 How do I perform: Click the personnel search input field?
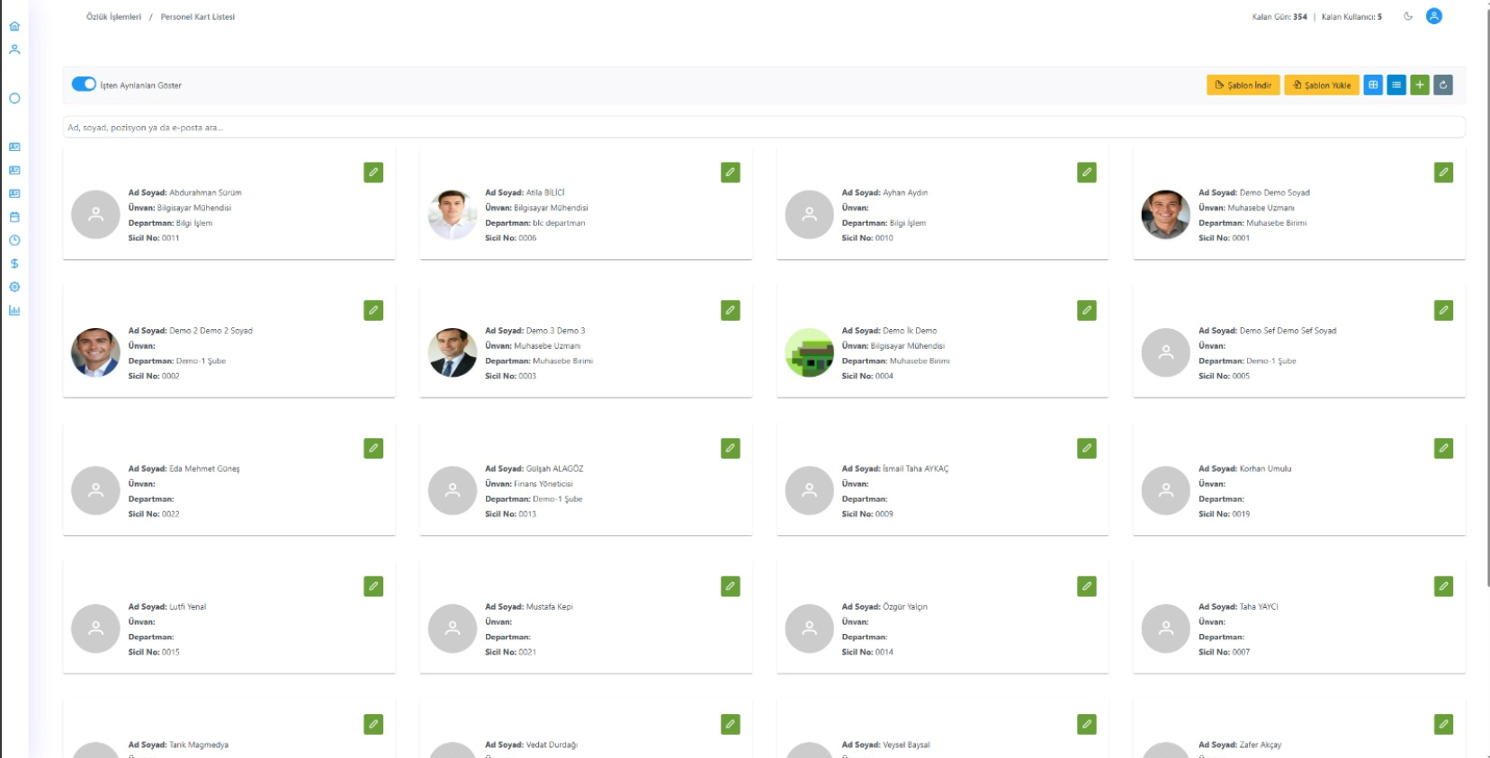(763, 128)
